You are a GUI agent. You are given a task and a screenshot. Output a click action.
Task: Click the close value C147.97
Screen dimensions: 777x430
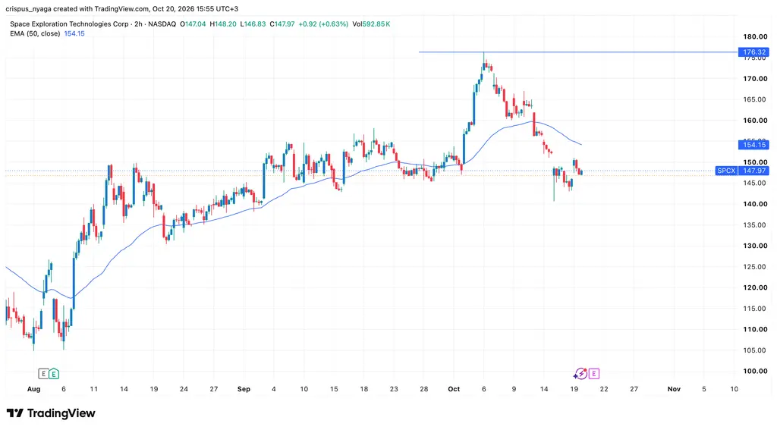[x=282, y=24]
